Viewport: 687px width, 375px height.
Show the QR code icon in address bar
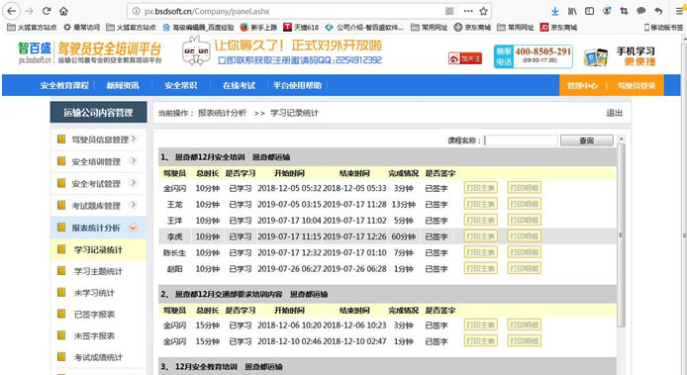click(449, 11)
